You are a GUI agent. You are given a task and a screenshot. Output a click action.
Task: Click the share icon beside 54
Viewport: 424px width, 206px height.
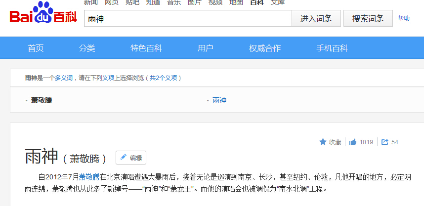pos(384,142)
